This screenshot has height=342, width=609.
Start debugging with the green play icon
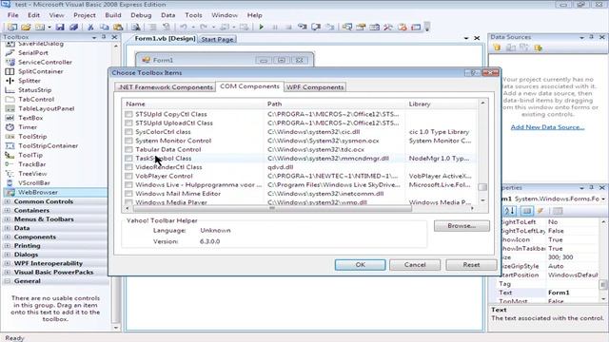click(261, 27)
